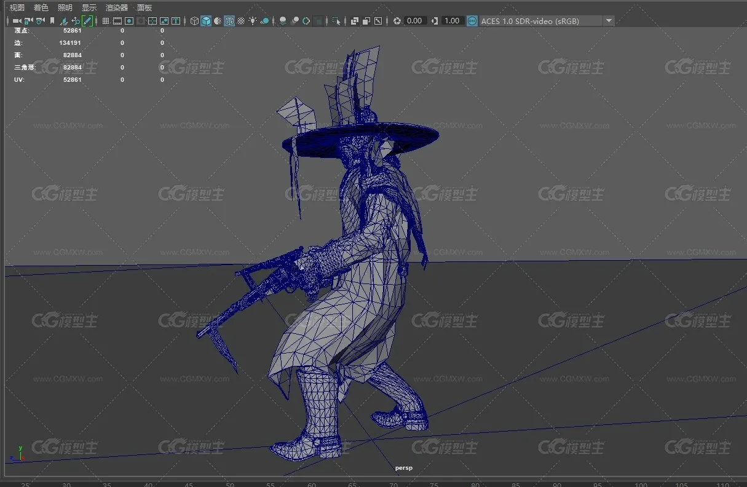Open the 显示 (Show) menu
747x487 pixels.
point(89,7)
